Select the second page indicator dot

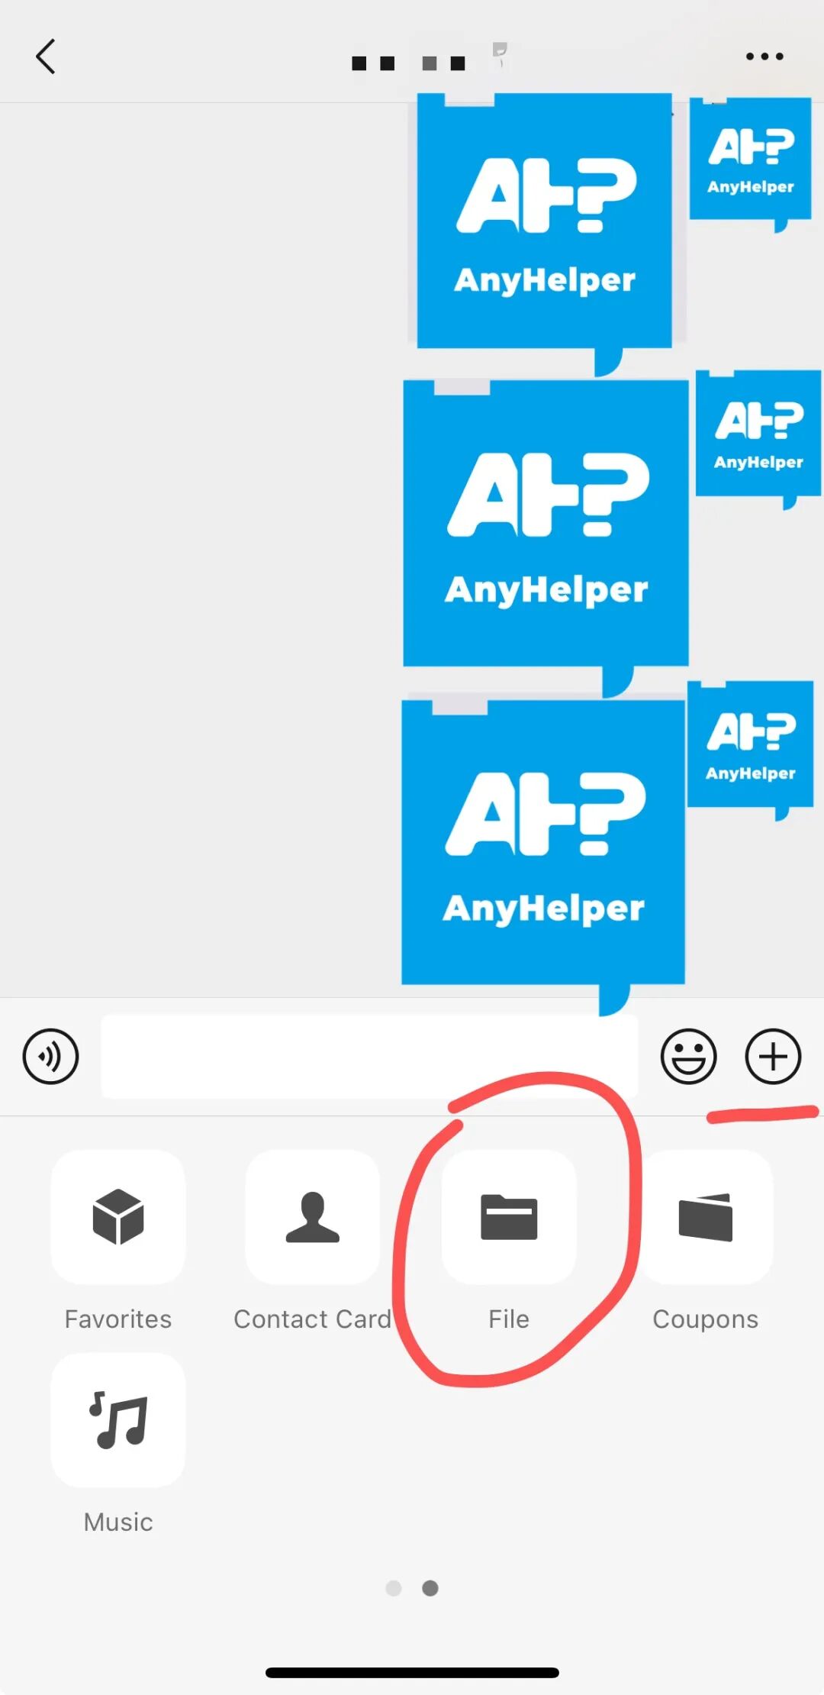(x=430, y=1588)
